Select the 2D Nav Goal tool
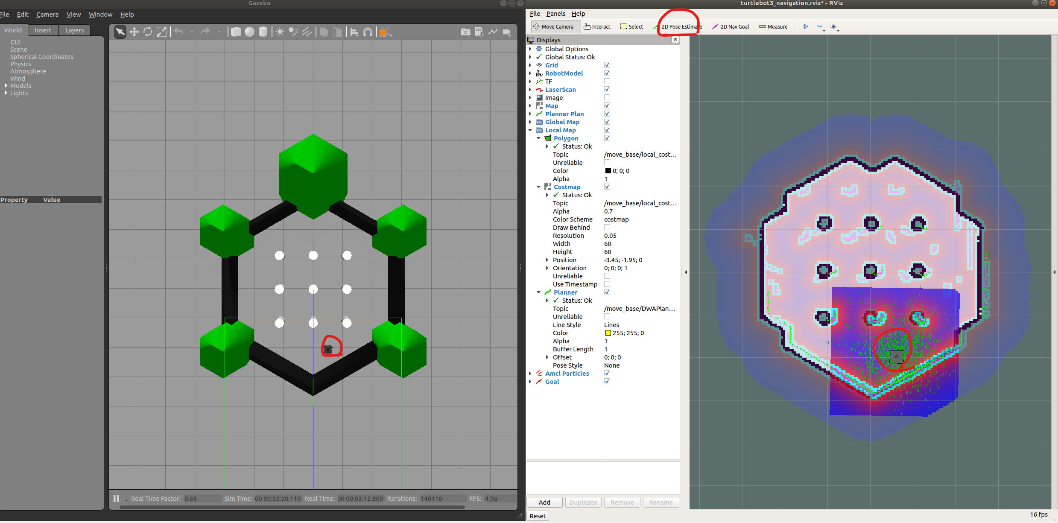 click(731, 26)
